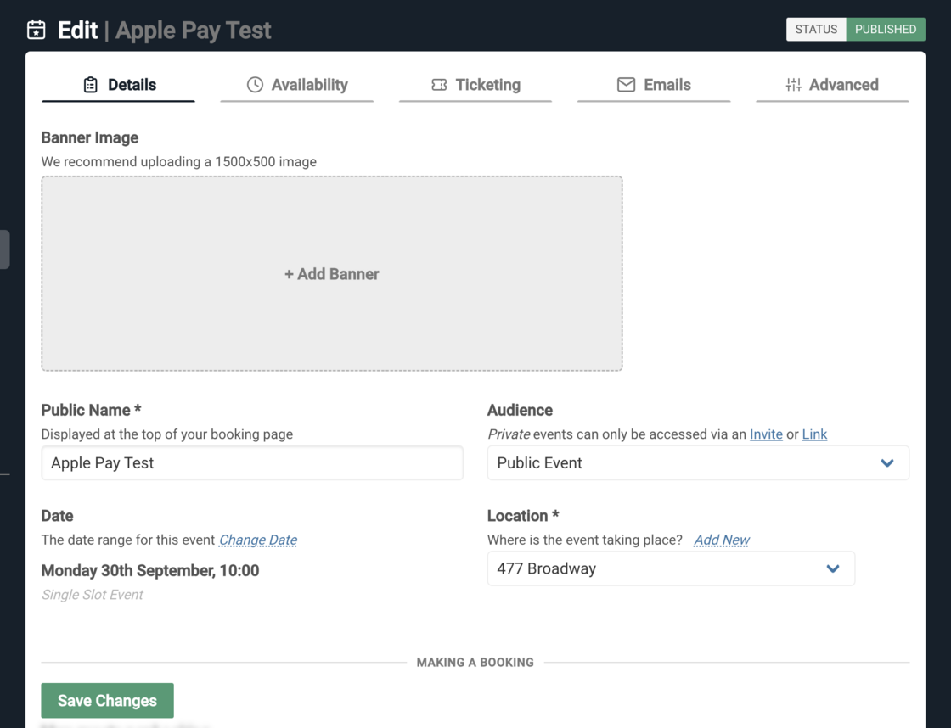Click the sliders icon on Advanced tab
The image size is (951, 728).
[793, 85]
